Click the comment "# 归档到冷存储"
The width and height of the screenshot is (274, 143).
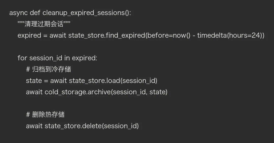pos(48,69)
